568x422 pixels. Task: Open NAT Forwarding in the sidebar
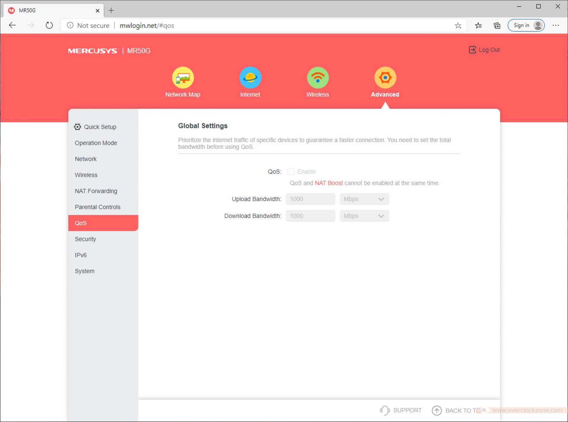96,191
